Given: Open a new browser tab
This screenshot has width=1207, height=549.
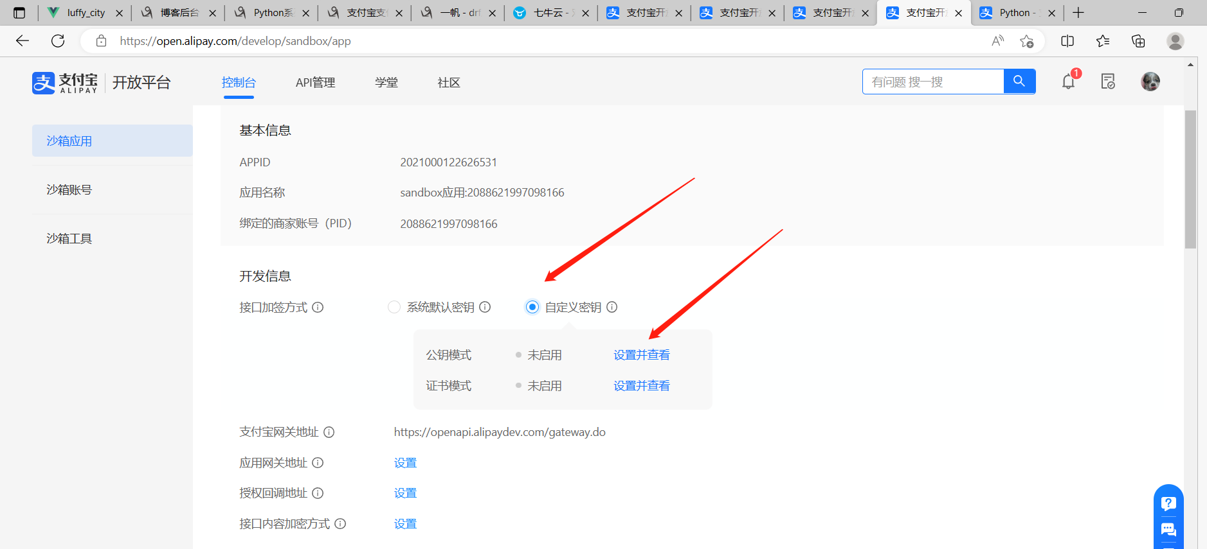Looking at the screenshot, I should [1078, 13].
